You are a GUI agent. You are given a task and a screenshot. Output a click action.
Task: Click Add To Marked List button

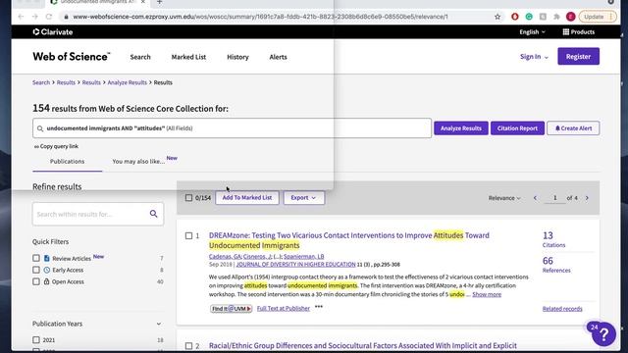247,198
